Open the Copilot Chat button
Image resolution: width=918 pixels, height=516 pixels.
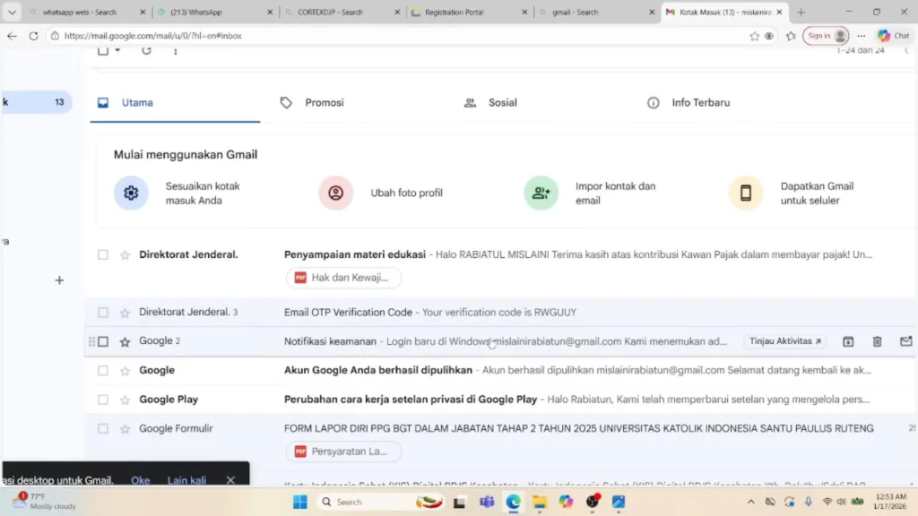(894, 36)
